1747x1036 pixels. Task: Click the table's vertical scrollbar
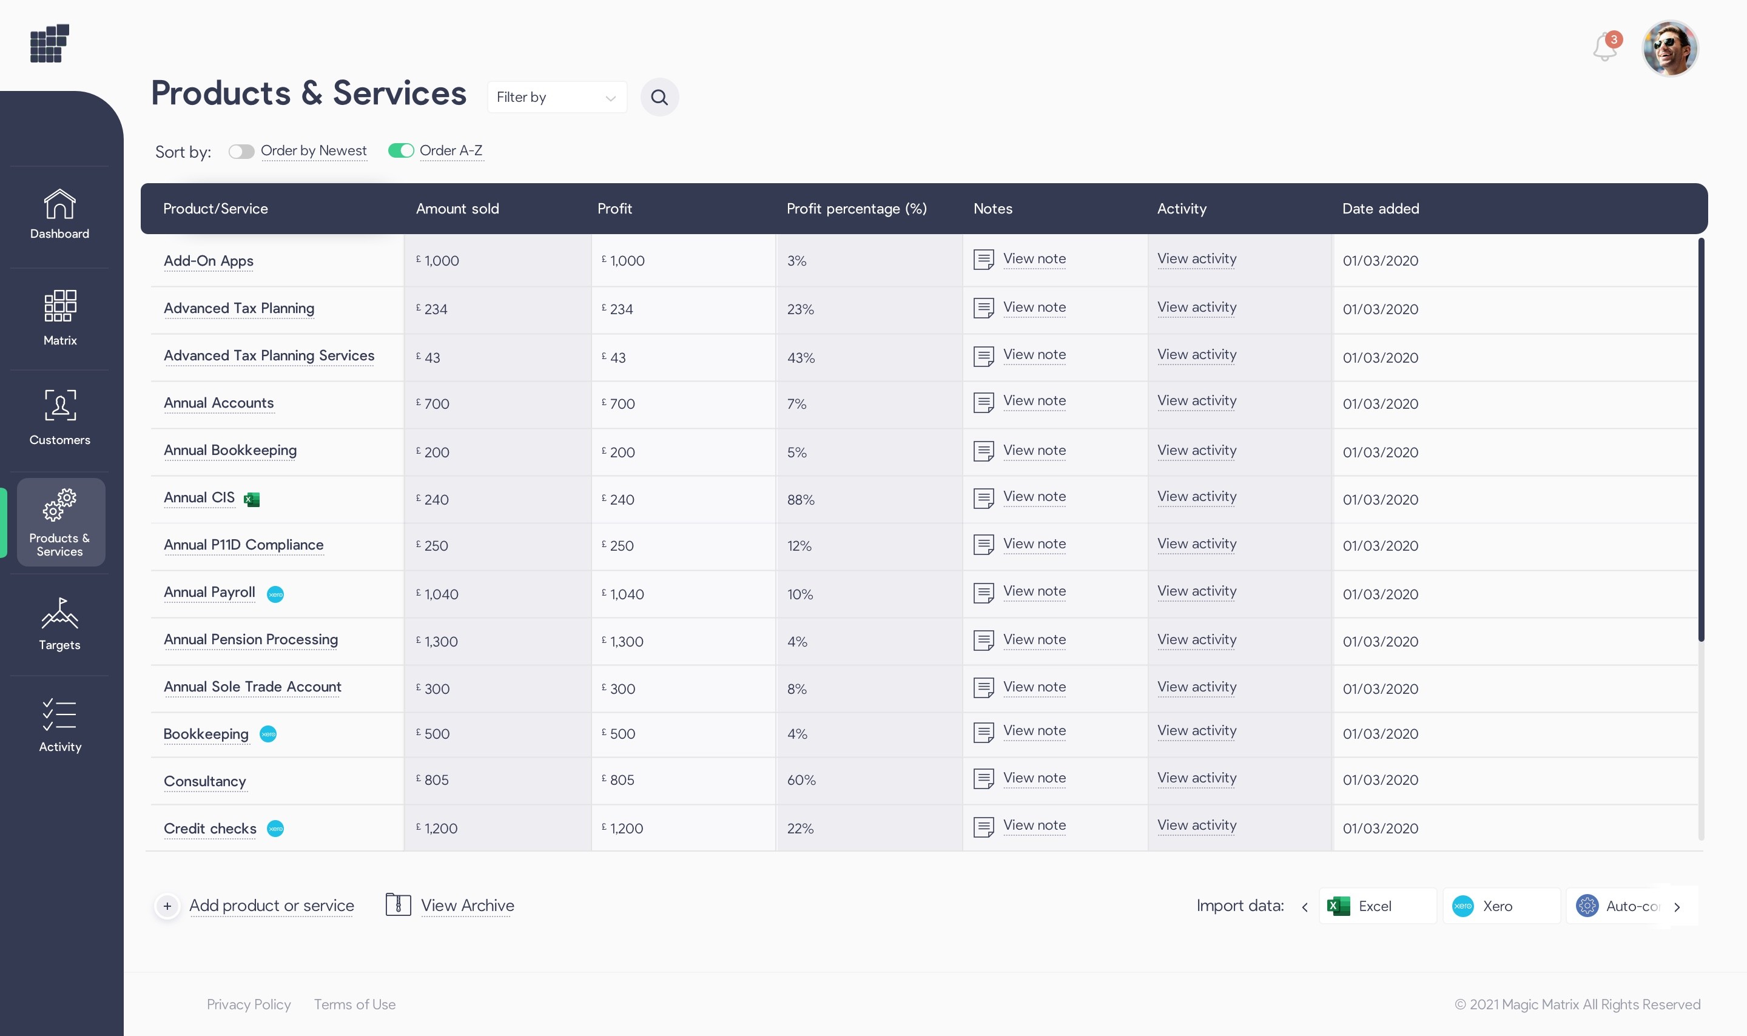pos(1701,440)
